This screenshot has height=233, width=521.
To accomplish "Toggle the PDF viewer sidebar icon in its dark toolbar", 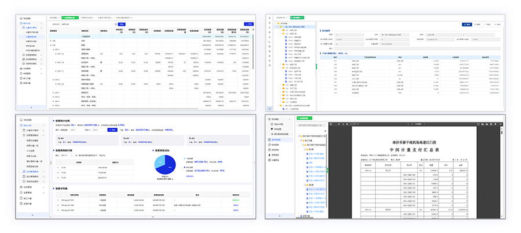I will 331,124.
